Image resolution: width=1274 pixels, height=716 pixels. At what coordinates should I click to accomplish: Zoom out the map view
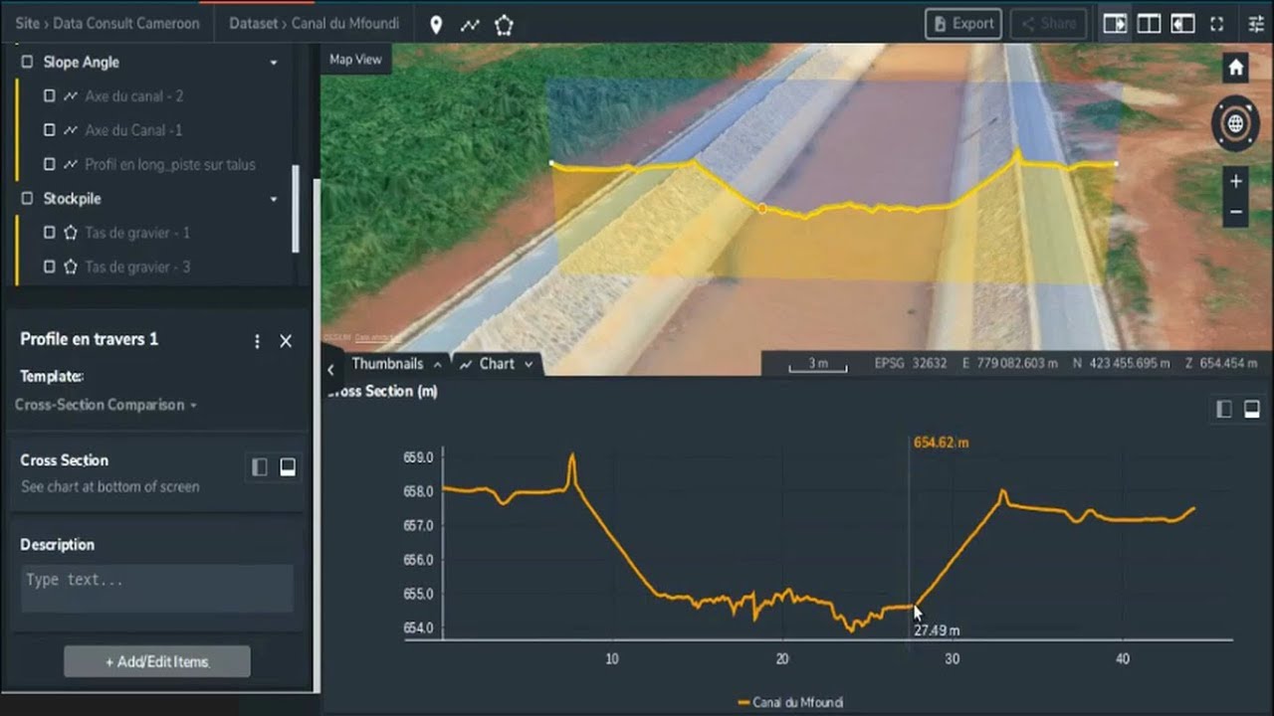coord(1235,211)
